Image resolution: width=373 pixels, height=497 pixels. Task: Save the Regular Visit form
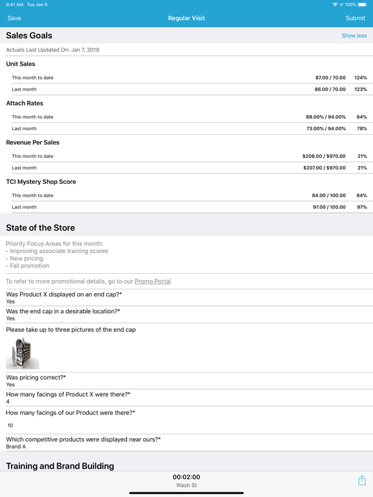click(x=14, y=18)
